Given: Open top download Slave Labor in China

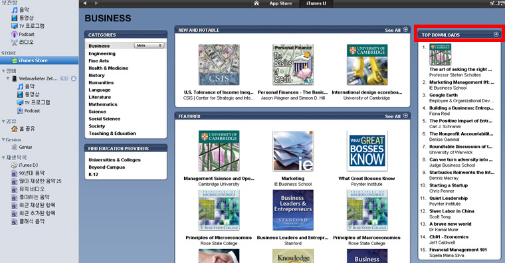Looking at the screenshot, I should (x=452, y=211).
